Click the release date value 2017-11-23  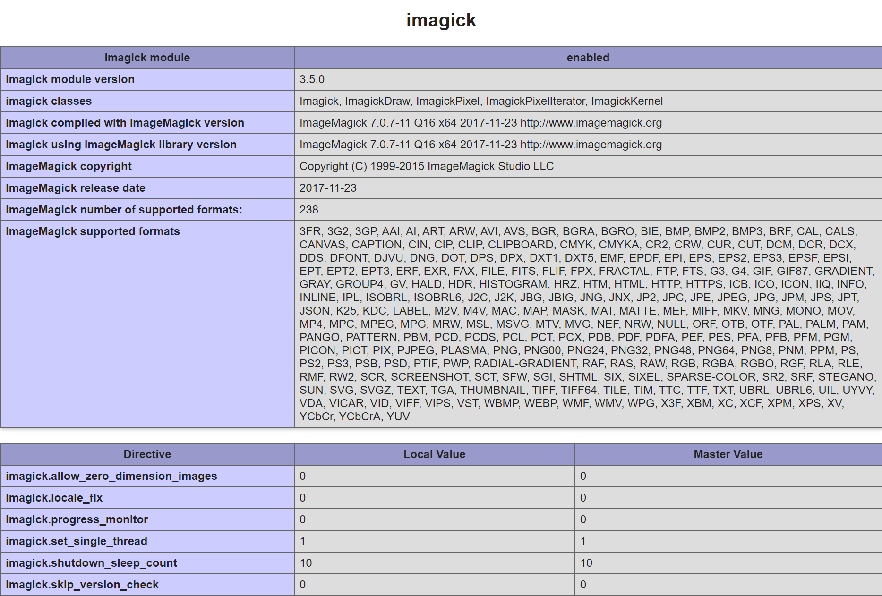tap(328, 188)
